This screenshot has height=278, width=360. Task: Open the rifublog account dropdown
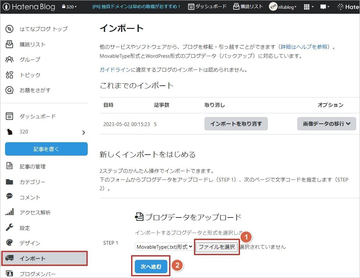pyautogui.click(x=282, y=6)
